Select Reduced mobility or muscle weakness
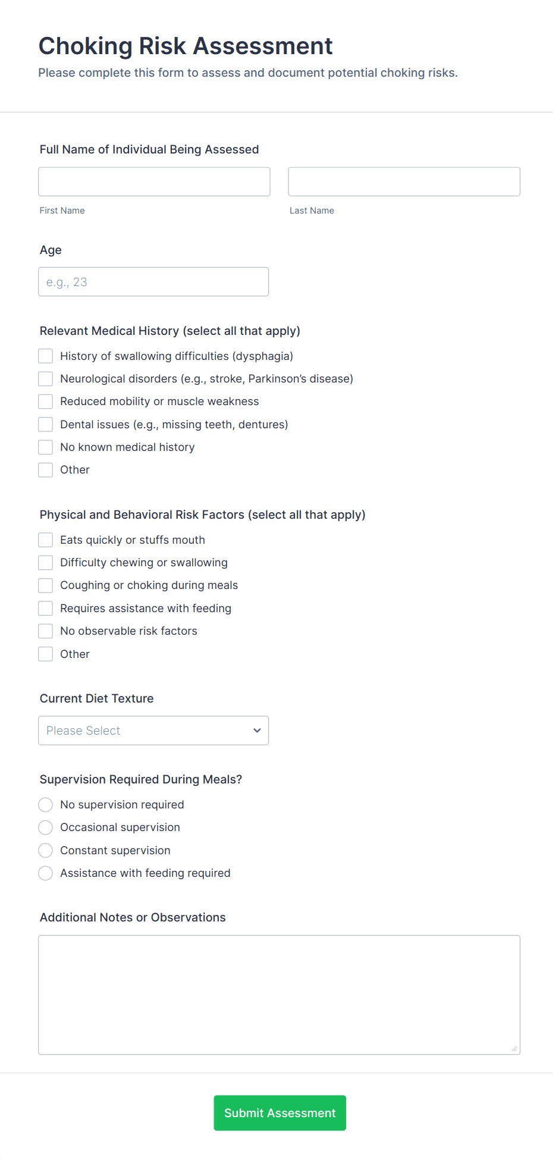Viewport: 553px width, 1160px height. pos(46,402)
